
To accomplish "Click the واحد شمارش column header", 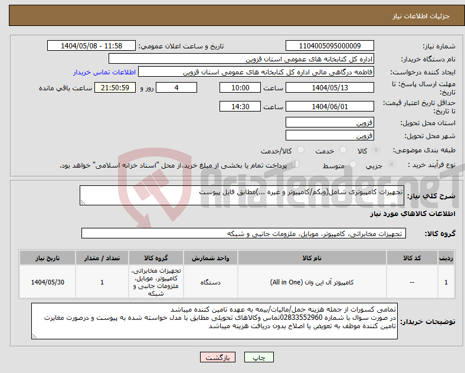I will pos(211,258).
